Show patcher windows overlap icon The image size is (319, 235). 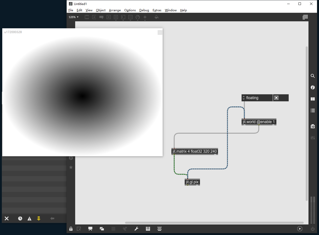(x=102, y=229)
